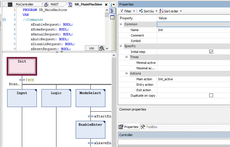This screenshot has height=147, width=230.
Task: Open the ToolBox tab
Action: point(149,127)
